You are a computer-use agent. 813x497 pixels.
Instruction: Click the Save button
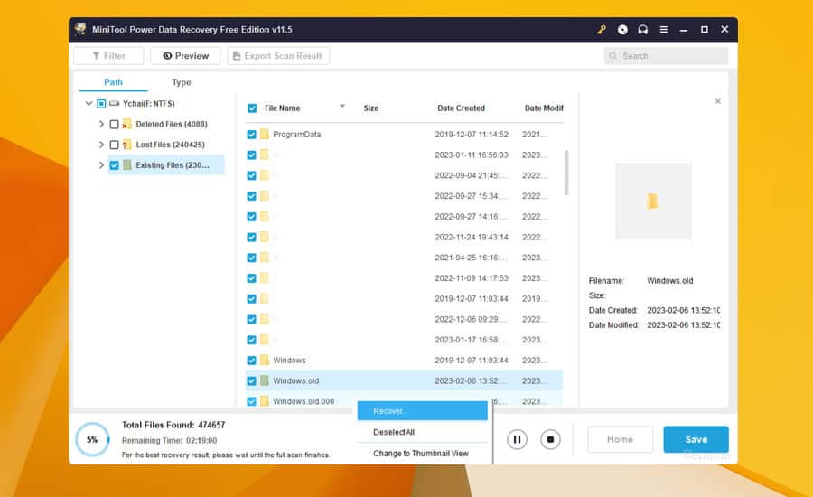click(696, 439)
